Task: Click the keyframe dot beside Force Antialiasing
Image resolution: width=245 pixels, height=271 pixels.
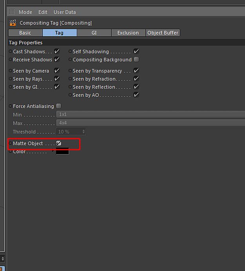Action: click(10, 106)
